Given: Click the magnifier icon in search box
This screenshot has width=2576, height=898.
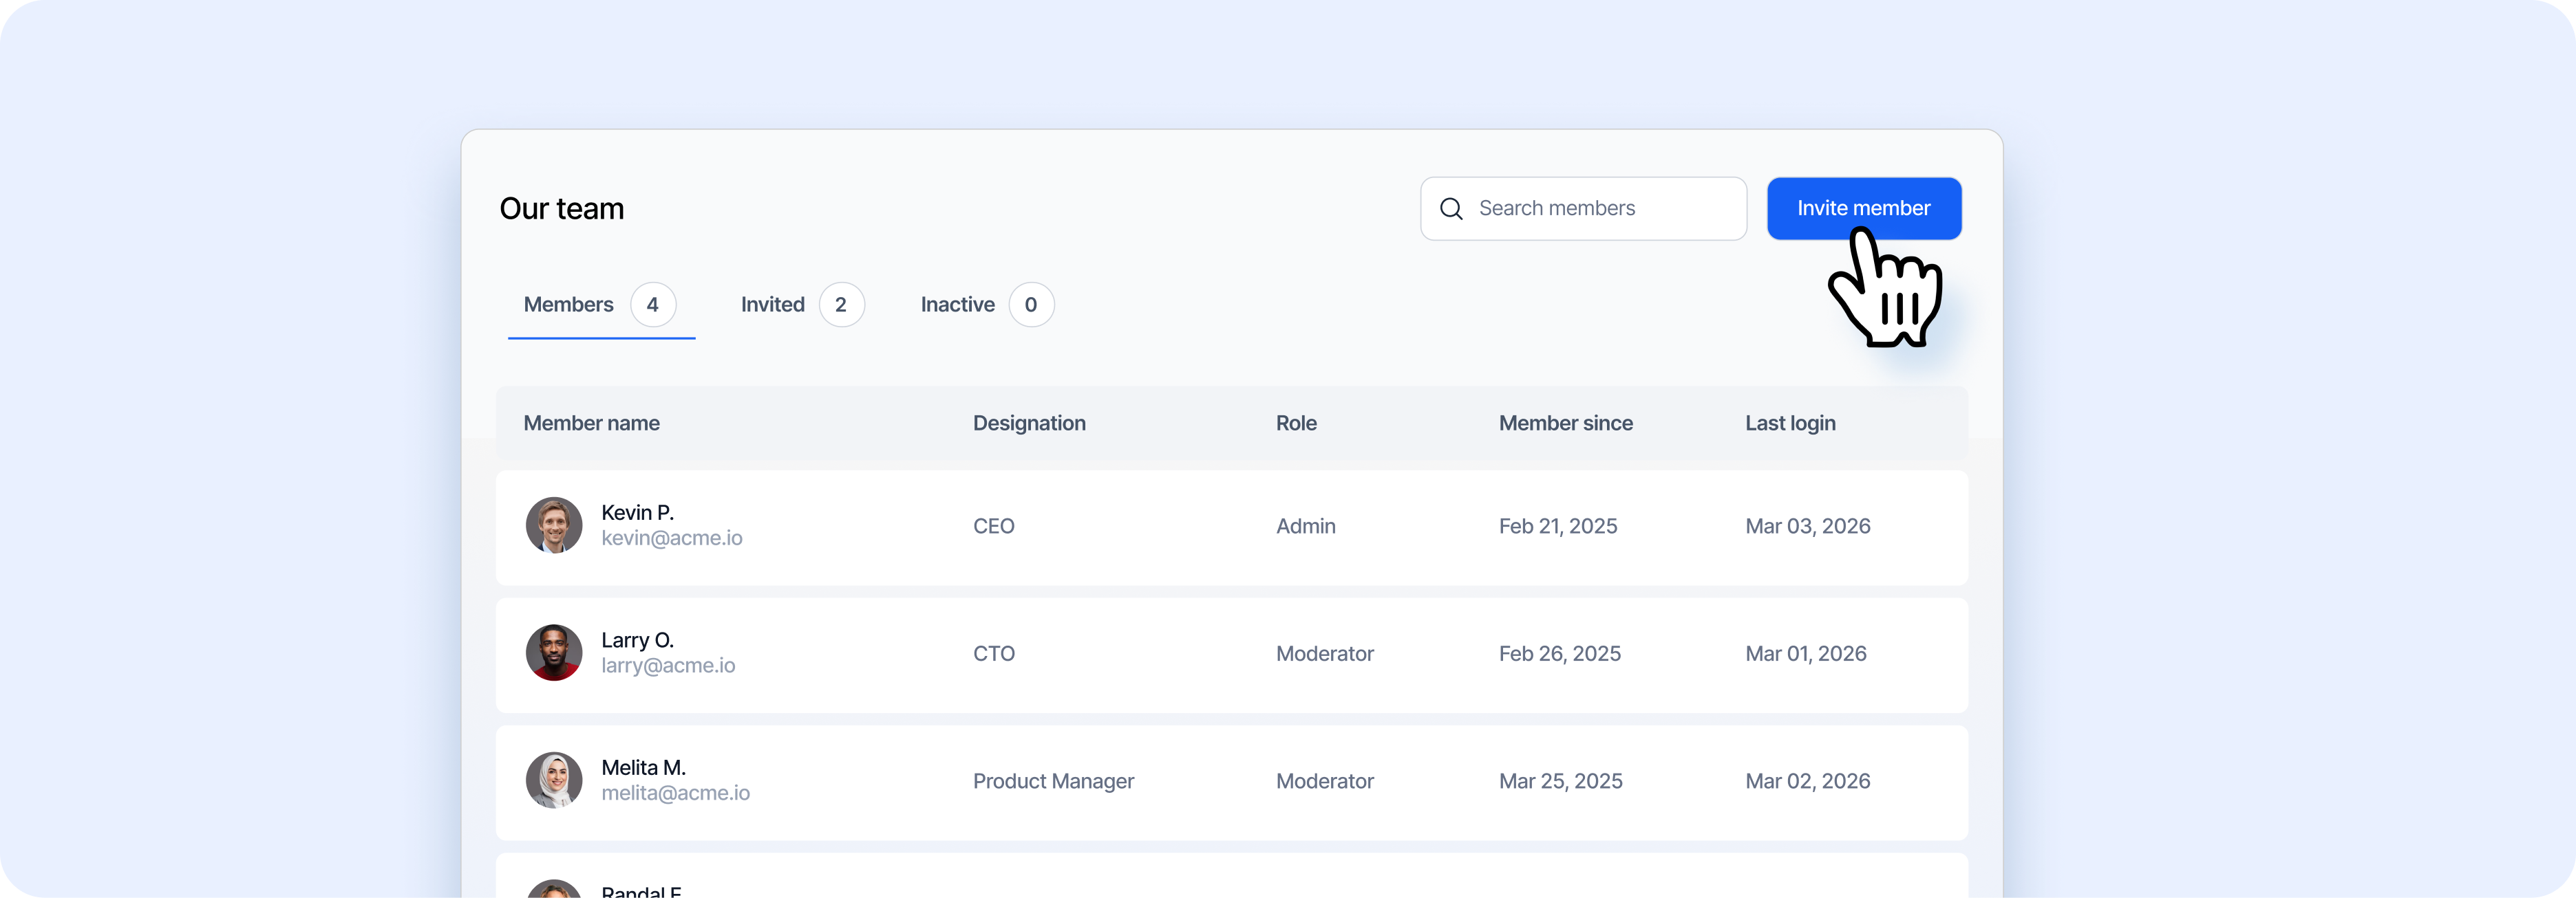Looking at the screenshot, I should pos(1451,208).
